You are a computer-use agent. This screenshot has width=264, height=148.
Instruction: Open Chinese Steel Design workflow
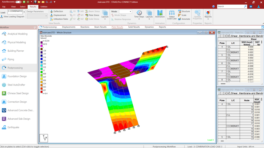(18, 93)
